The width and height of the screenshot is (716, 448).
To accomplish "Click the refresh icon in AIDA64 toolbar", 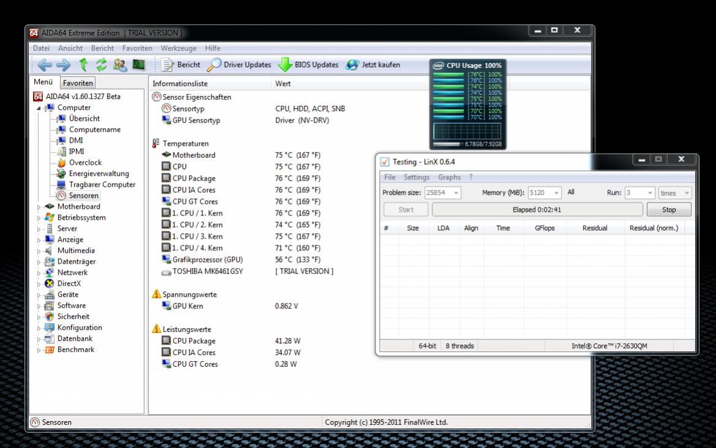I will click(102, 65).
